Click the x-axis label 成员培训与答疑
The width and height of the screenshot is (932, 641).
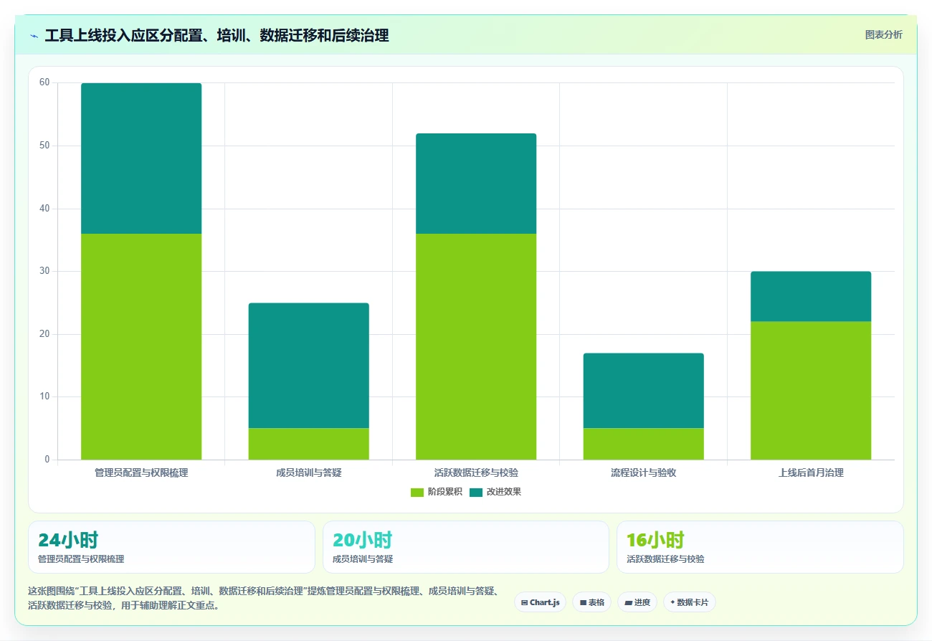(308, 473)
